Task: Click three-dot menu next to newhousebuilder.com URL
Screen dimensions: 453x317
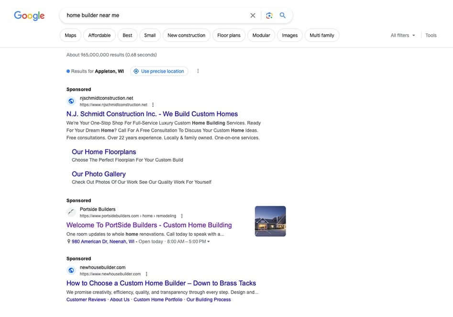Action: click(146, 274)
